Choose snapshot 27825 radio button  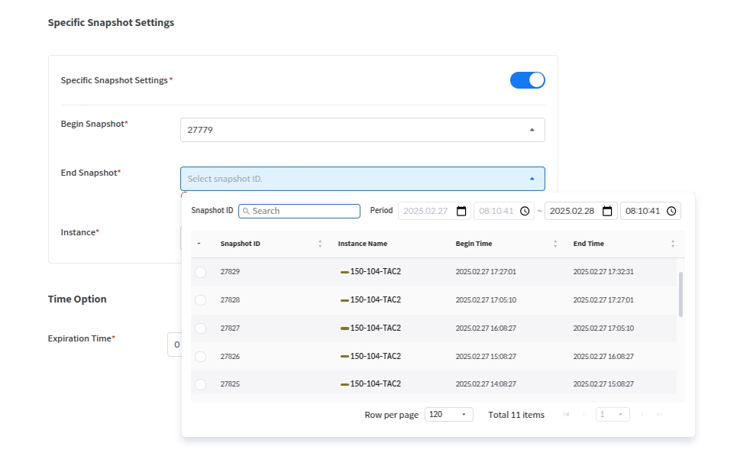click(200, 384)
